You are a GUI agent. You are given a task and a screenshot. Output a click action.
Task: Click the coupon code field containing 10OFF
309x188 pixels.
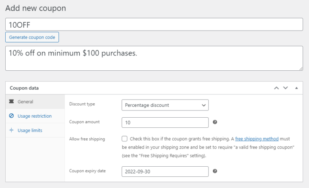point(154,25)
